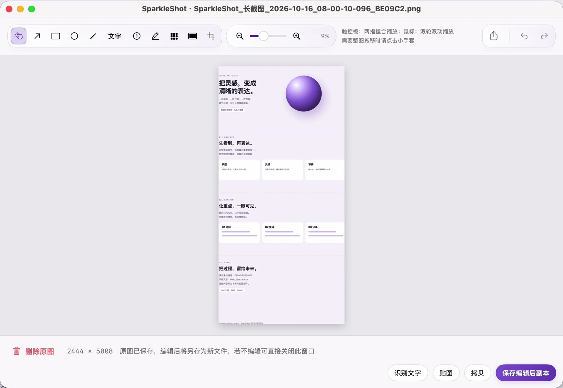563x388 pixels.
Task: Click the red trash icon
Action: point(17,351)
